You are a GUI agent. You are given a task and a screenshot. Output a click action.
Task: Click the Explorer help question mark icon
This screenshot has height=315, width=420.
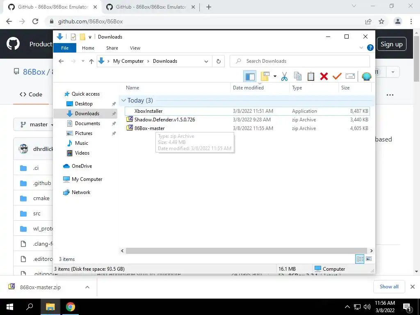pyautogui.click(x=370, y=48)
